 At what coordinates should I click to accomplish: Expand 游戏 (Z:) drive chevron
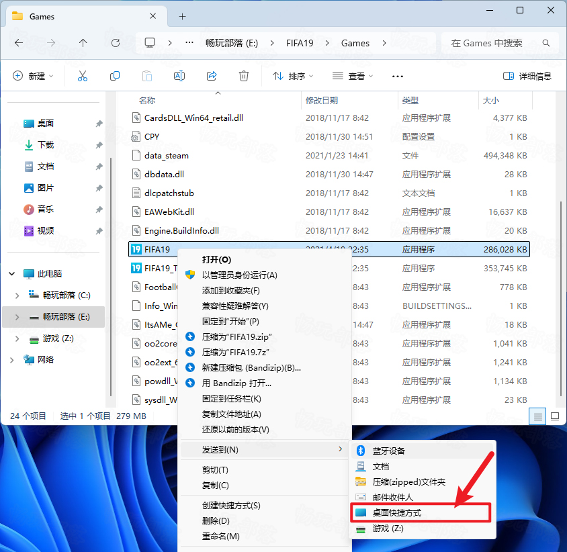[17, 338]
